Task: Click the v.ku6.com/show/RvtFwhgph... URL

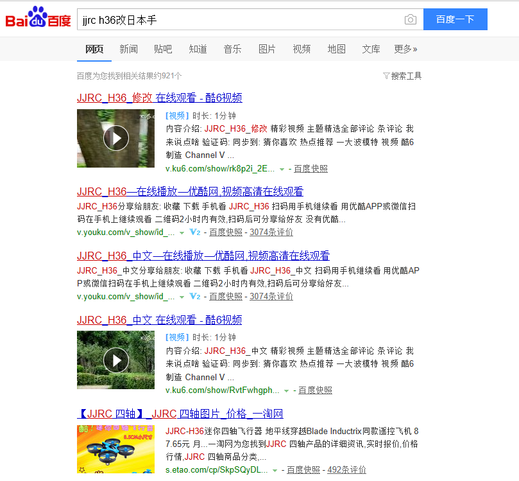Action: coord(222,390)
